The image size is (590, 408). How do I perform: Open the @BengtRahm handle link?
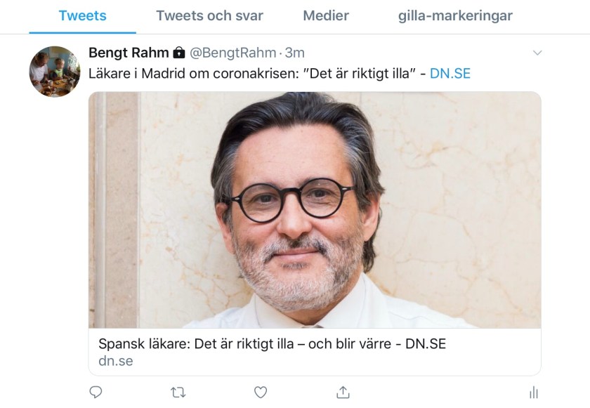coord(232,53)
